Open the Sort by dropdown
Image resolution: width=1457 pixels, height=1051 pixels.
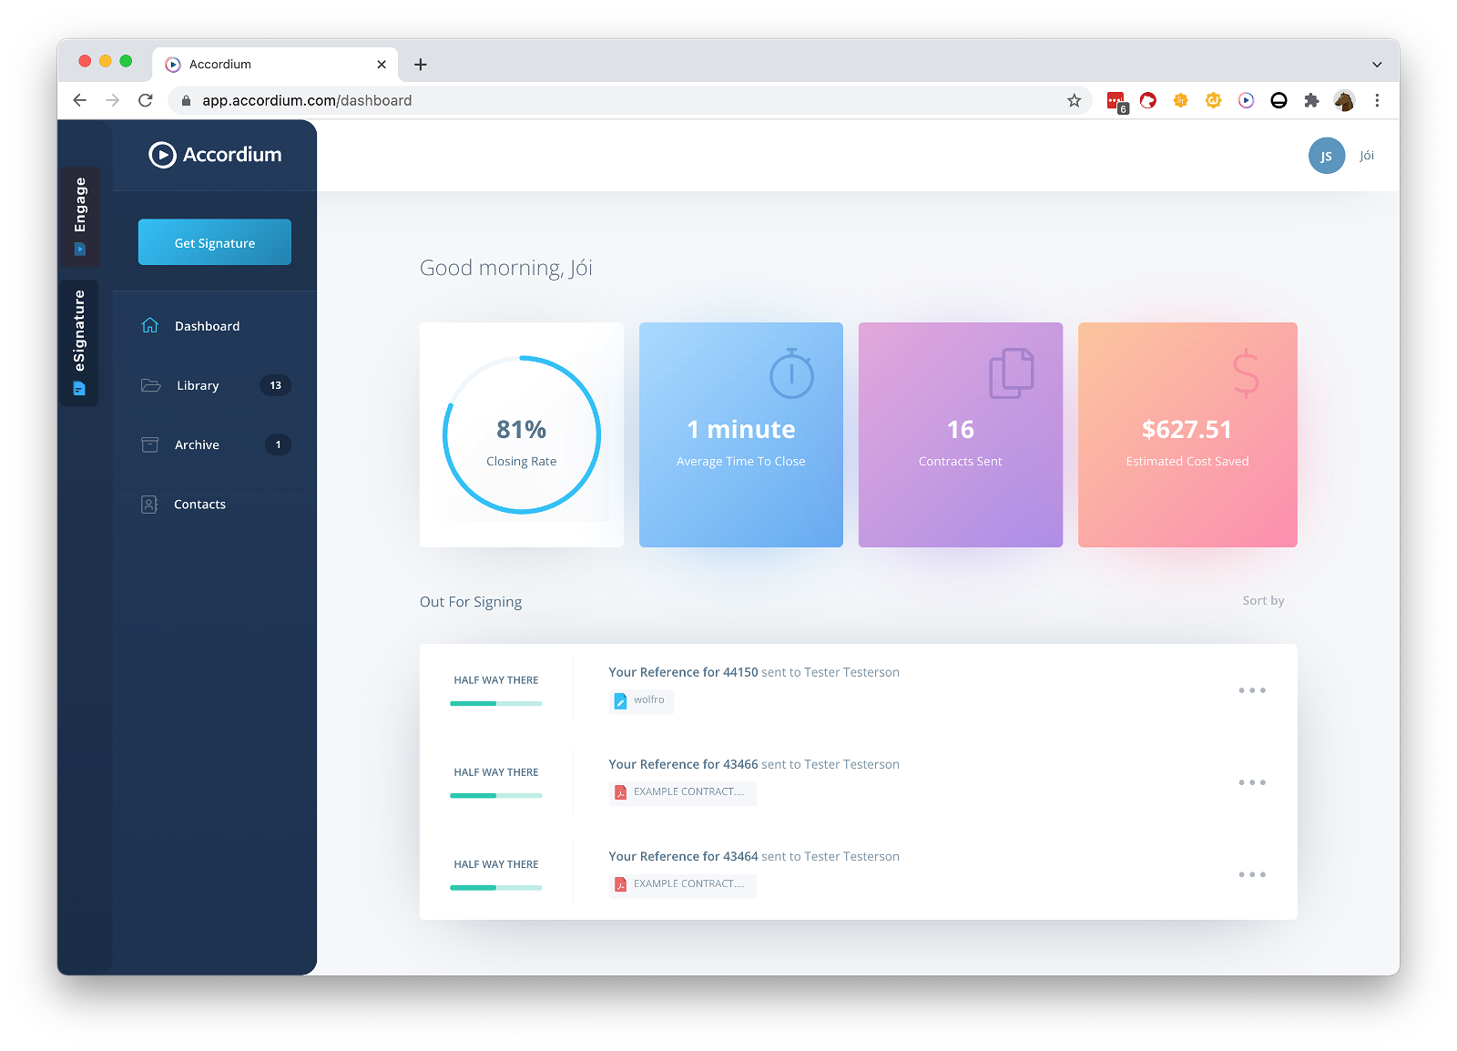click(1263, 600)
